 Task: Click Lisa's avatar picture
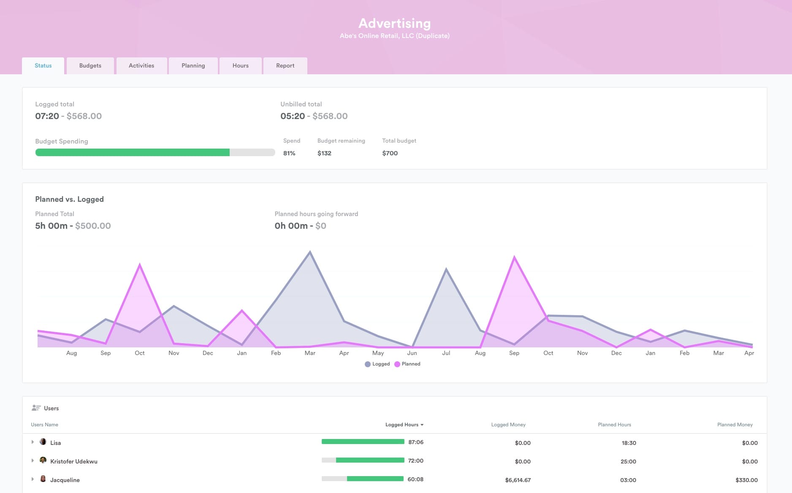(43, 442)
